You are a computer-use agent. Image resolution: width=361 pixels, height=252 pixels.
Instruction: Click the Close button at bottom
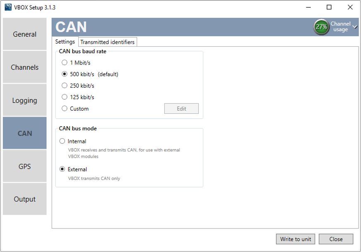tap(336, 239)
